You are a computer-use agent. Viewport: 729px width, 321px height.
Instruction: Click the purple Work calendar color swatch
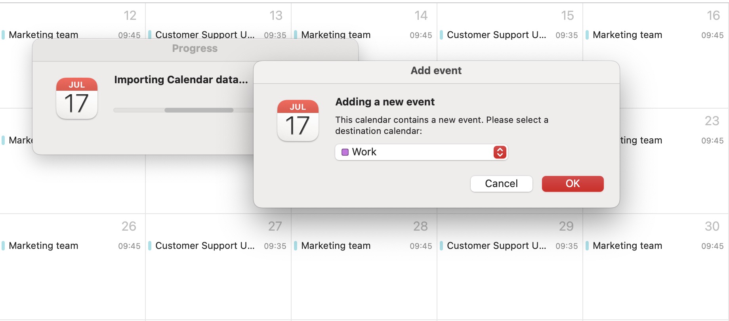click(x=345, y=152)
